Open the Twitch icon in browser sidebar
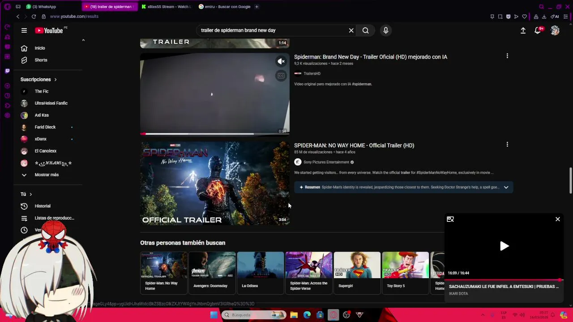The image size is (573, 322). click(7, 71)
